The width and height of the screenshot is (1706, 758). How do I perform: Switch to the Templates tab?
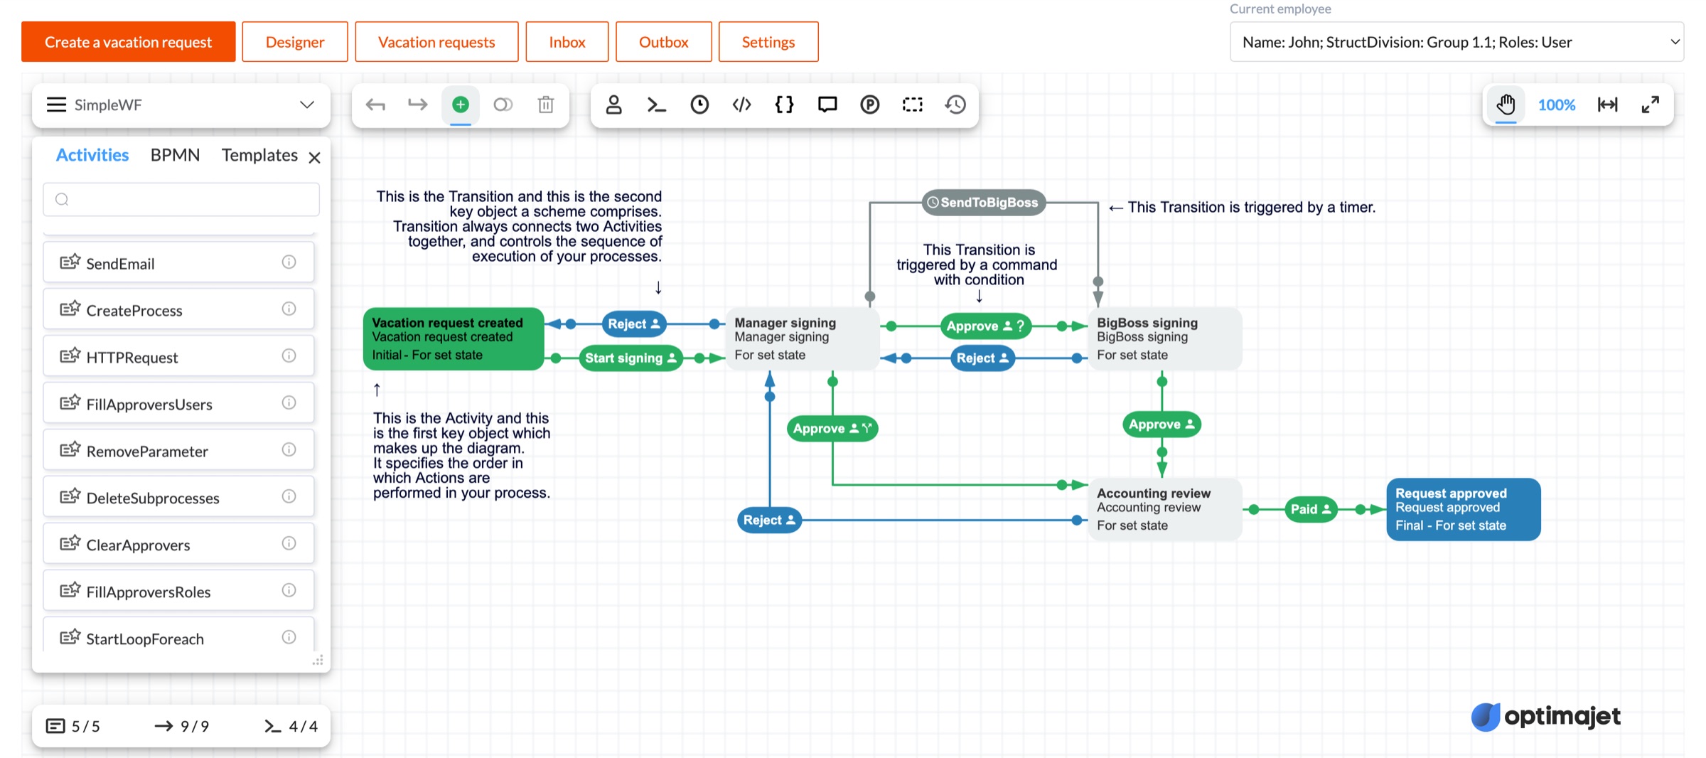tap(259, 155)
